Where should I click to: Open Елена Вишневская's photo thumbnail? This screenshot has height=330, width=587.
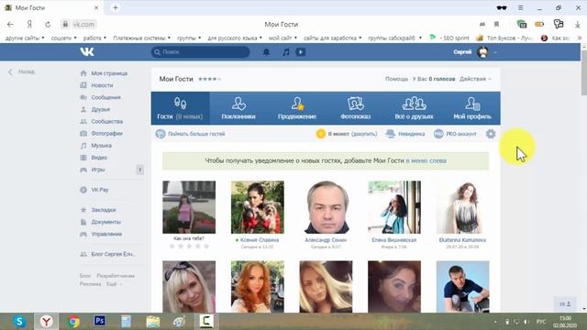[x=394, y=207]
